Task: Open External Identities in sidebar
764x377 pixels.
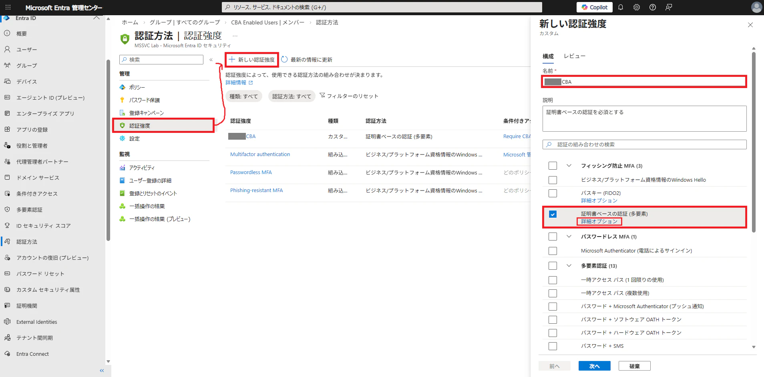Action: pos(37,322)
